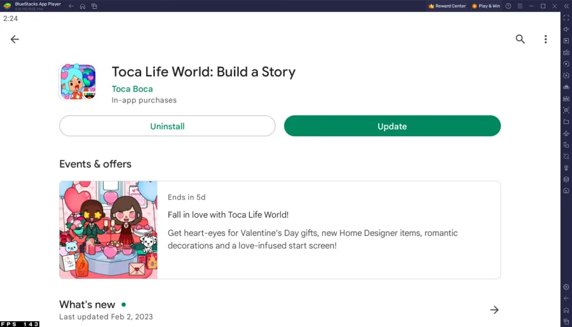Click the BlueStacks logo in title bar
572x327 pixels.
pos(7,6)
